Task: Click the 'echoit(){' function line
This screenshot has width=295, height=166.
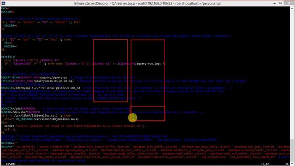Action: tap(8, 57)
